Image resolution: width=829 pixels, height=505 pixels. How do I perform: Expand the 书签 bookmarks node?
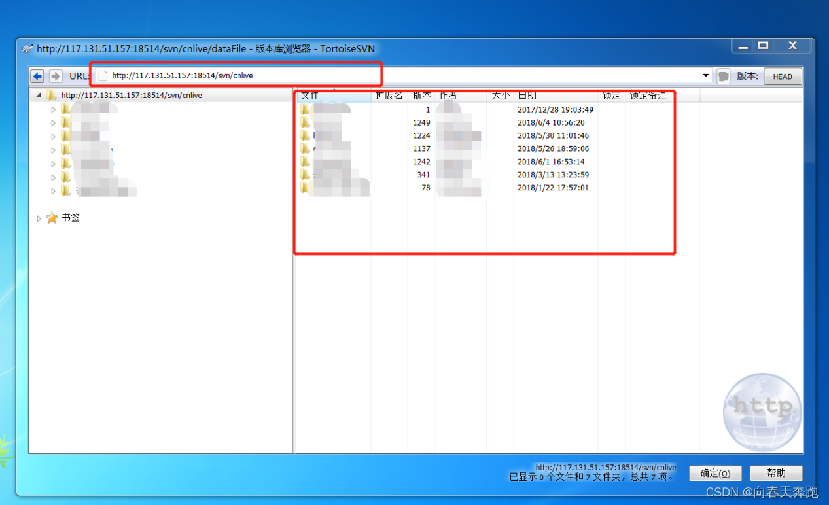pyautogui.click(x=39, y=218)
